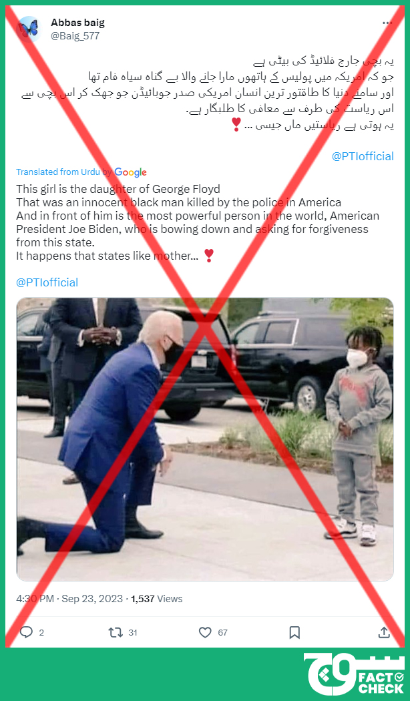This screenshot has width=410, height=701.
Task: Like the tweet with the heart icon
Action: (205, 632)
